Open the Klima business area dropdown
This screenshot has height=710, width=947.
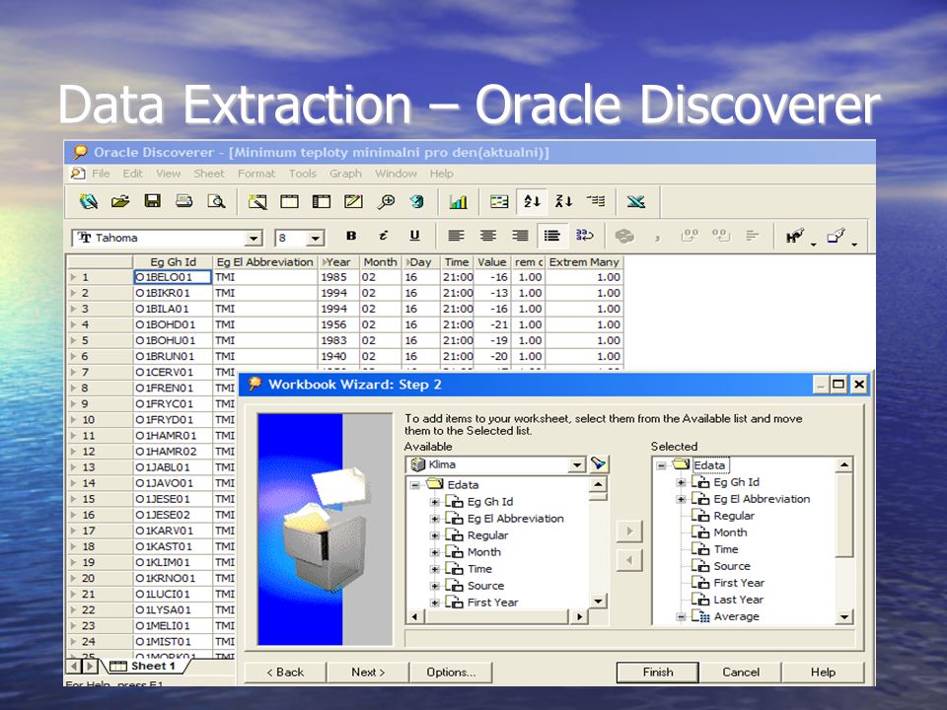(x=577, y=464)
